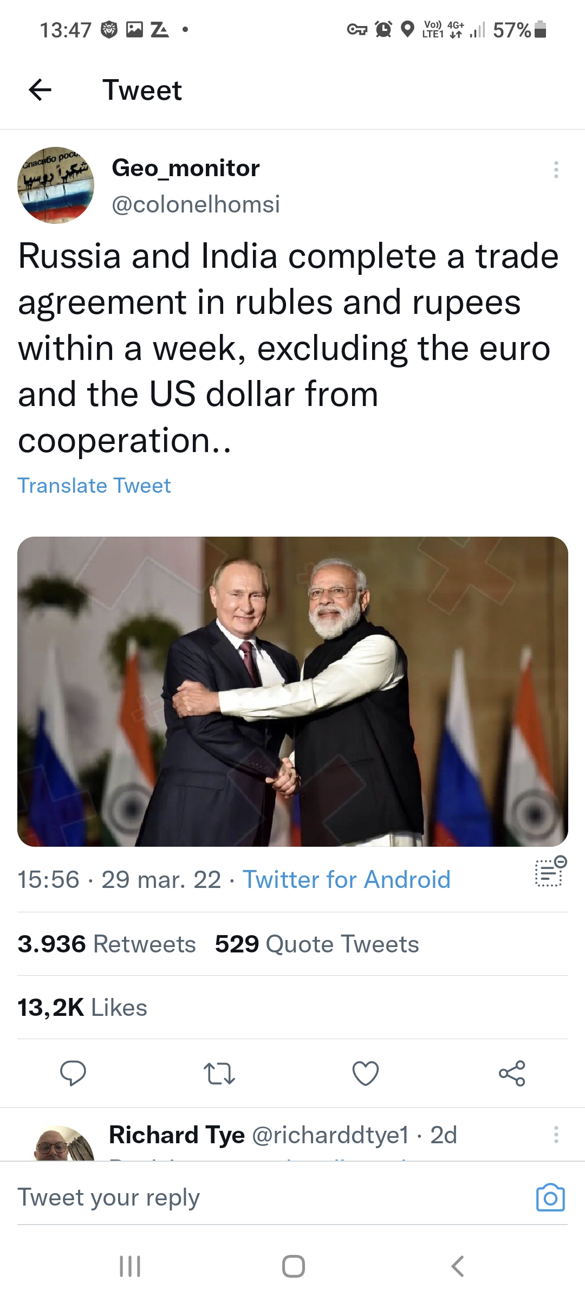The width and height of the screenshot is (585, 1301).
Task: Tap the reply speech bubble icon
Action: click(73, 1073)
